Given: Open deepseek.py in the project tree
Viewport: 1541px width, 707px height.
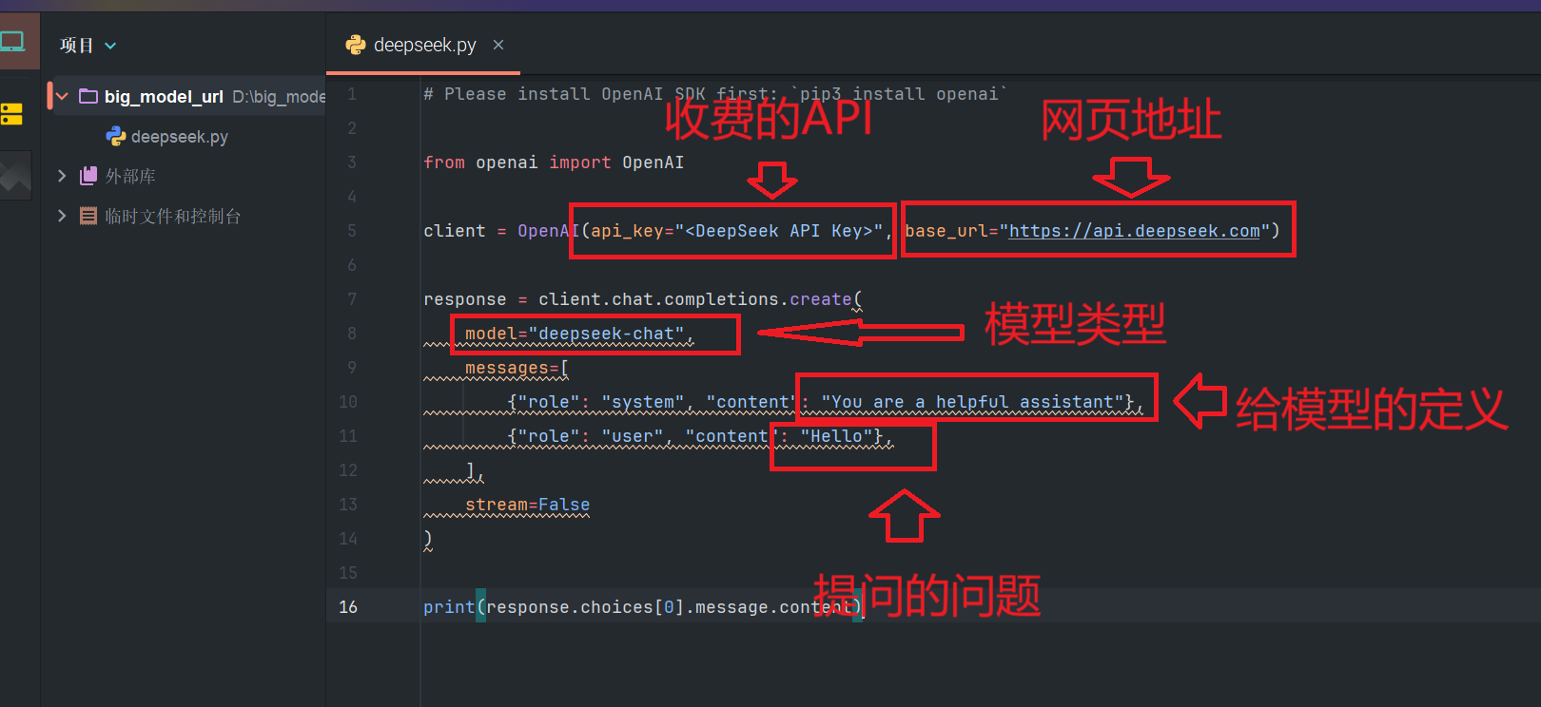Looking at the screenshot, I should pos(180,136).
